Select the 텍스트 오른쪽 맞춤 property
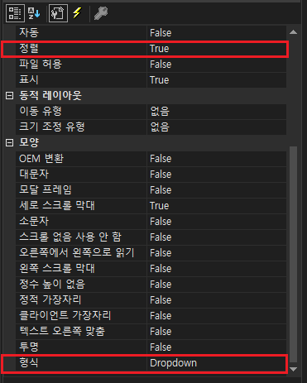This screenshot has width=307, height=383. (x=62, y=332)
